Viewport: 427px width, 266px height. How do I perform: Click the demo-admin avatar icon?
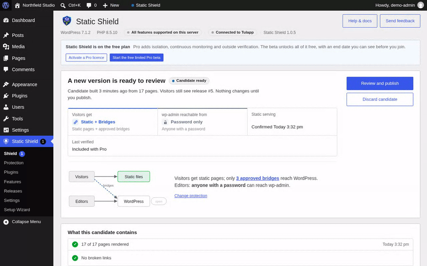[x=421, y=5]
